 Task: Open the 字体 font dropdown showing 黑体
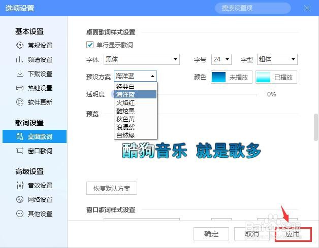pyautogui.click(x=142, y=59)
